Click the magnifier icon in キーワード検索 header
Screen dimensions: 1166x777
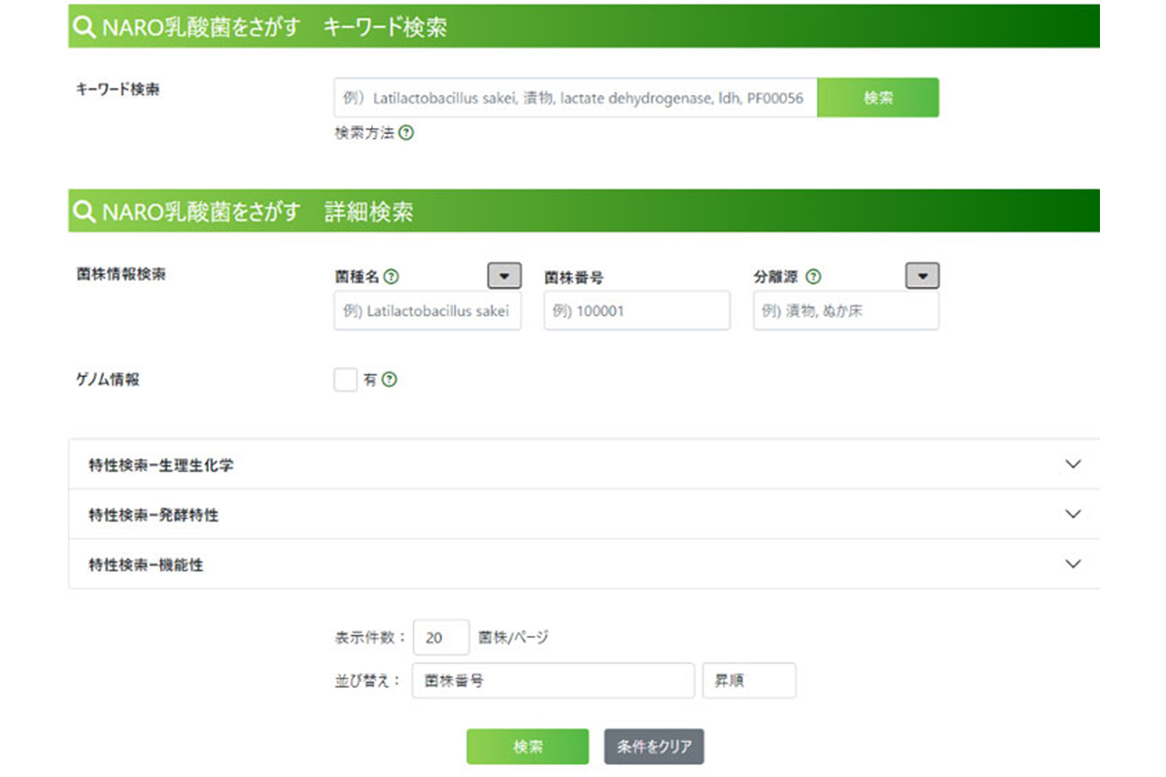[85, 27]
